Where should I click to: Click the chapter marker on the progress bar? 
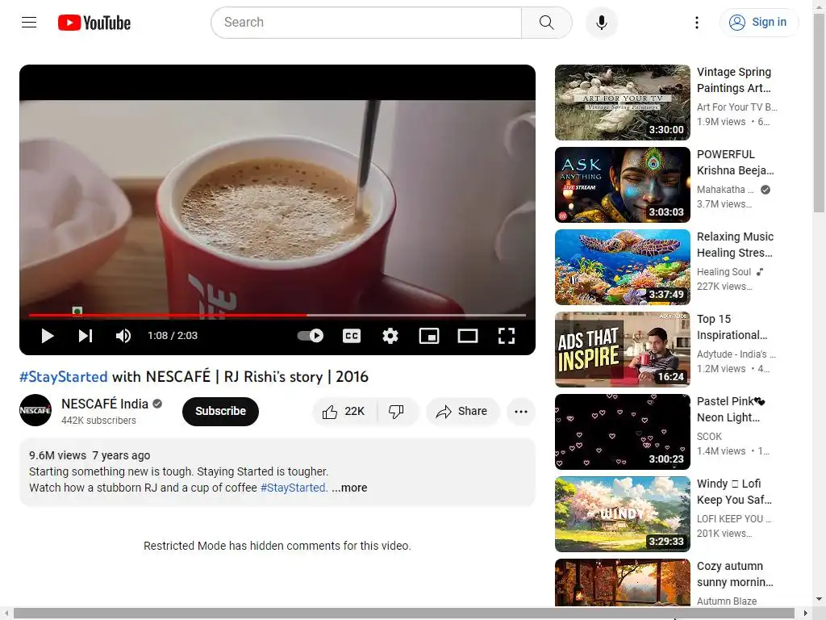pyautogui.click(x=77, y=311)
